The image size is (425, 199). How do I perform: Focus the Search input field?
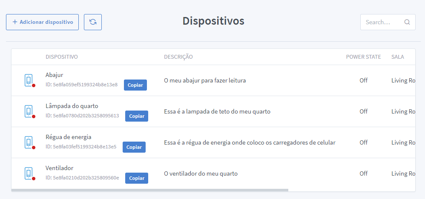pos(382,22)
